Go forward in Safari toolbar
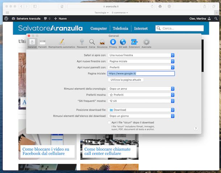 (26, 6)
